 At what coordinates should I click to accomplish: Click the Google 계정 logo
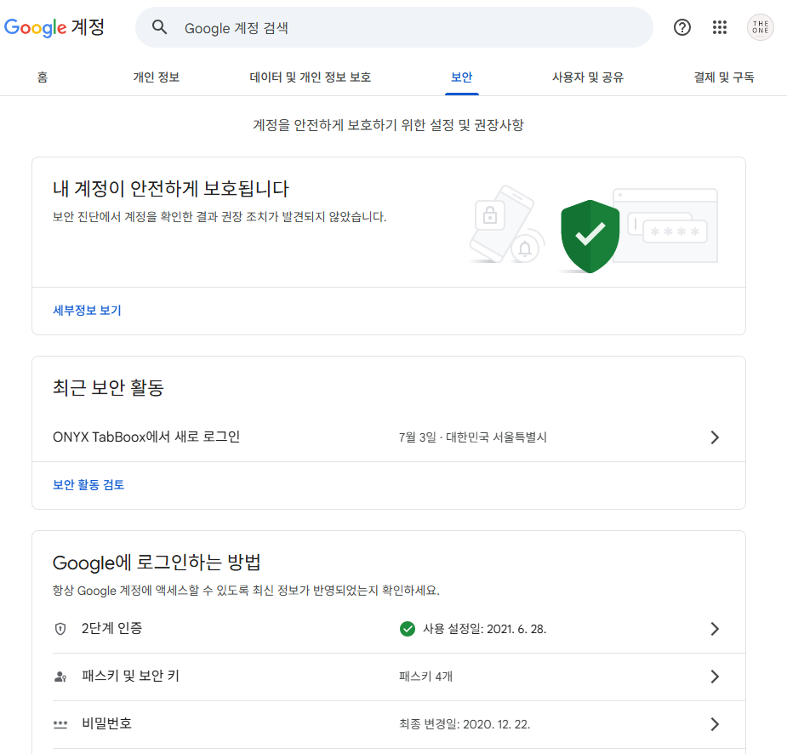point(54,26)
